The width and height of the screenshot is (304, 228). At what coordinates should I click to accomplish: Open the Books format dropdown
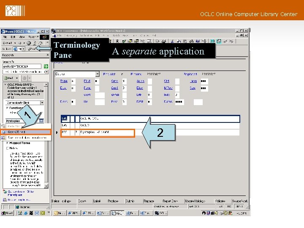coord(97,74)
